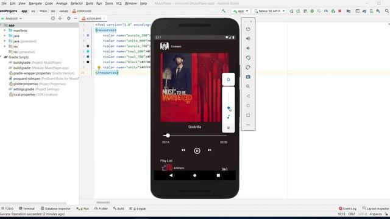
Task: Click the emulator rotate right icon
Action: pyautogui.click(x=248, y=68)
